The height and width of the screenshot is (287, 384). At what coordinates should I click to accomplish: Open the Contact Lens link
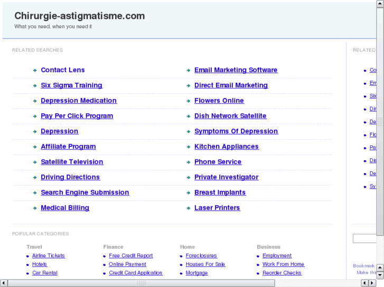pos(63,70)
